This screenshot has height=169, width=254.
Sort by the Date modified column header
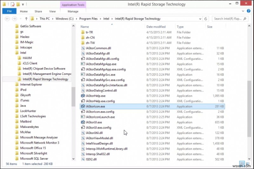click(x=156, y=27)
